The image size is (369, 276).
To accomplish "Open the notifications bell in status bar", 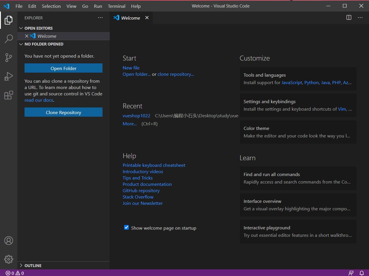I will coord(361,273).
